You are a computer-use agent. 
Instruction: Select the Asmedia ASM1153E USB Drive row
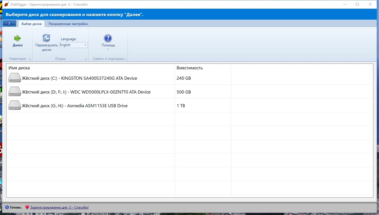tap(189, 106)
